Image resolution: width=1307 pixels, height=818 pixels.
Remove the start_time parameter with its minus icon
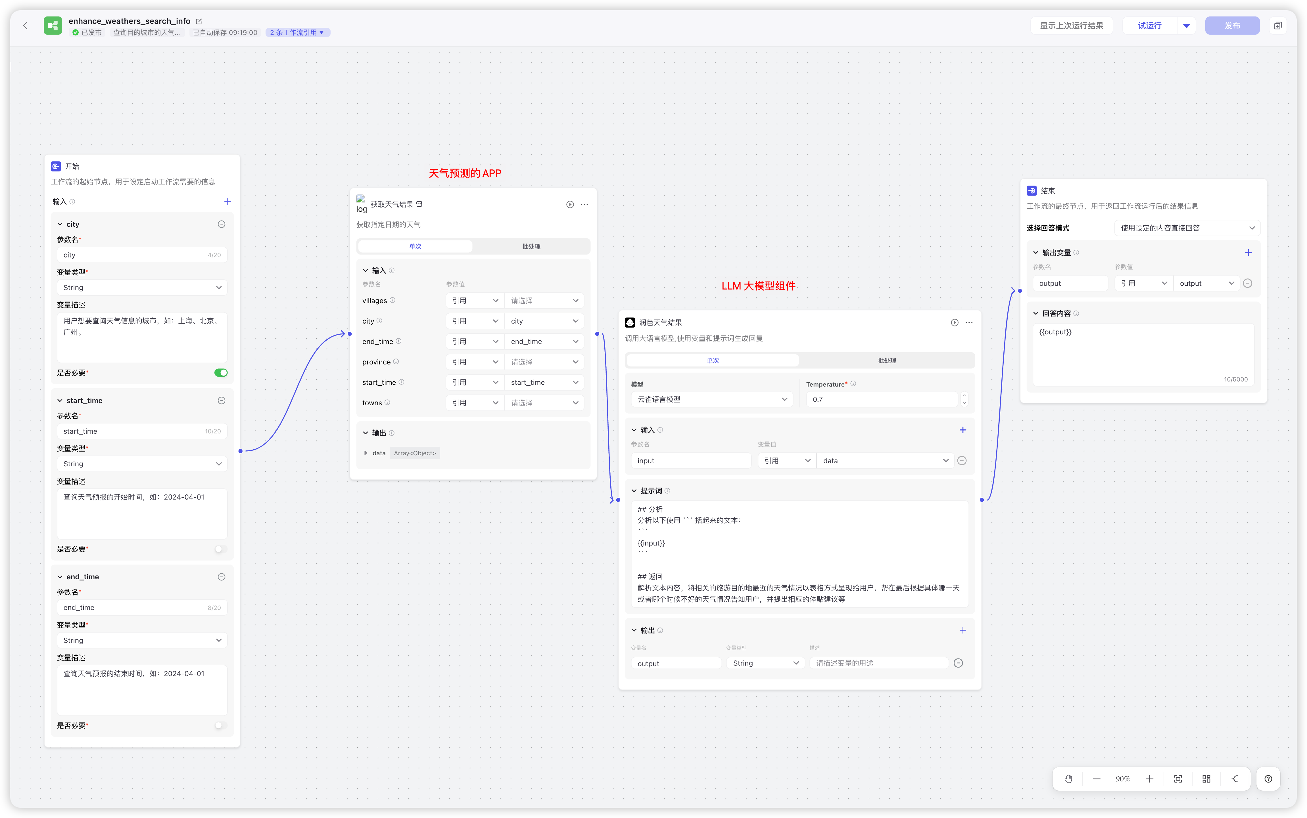point(221,400)
